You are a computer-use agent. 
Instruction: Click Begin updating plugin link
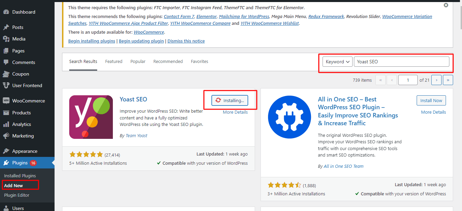[x=141, y=41]
